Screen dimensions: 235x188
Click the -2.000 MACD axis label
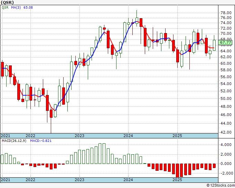pos(225,173)
